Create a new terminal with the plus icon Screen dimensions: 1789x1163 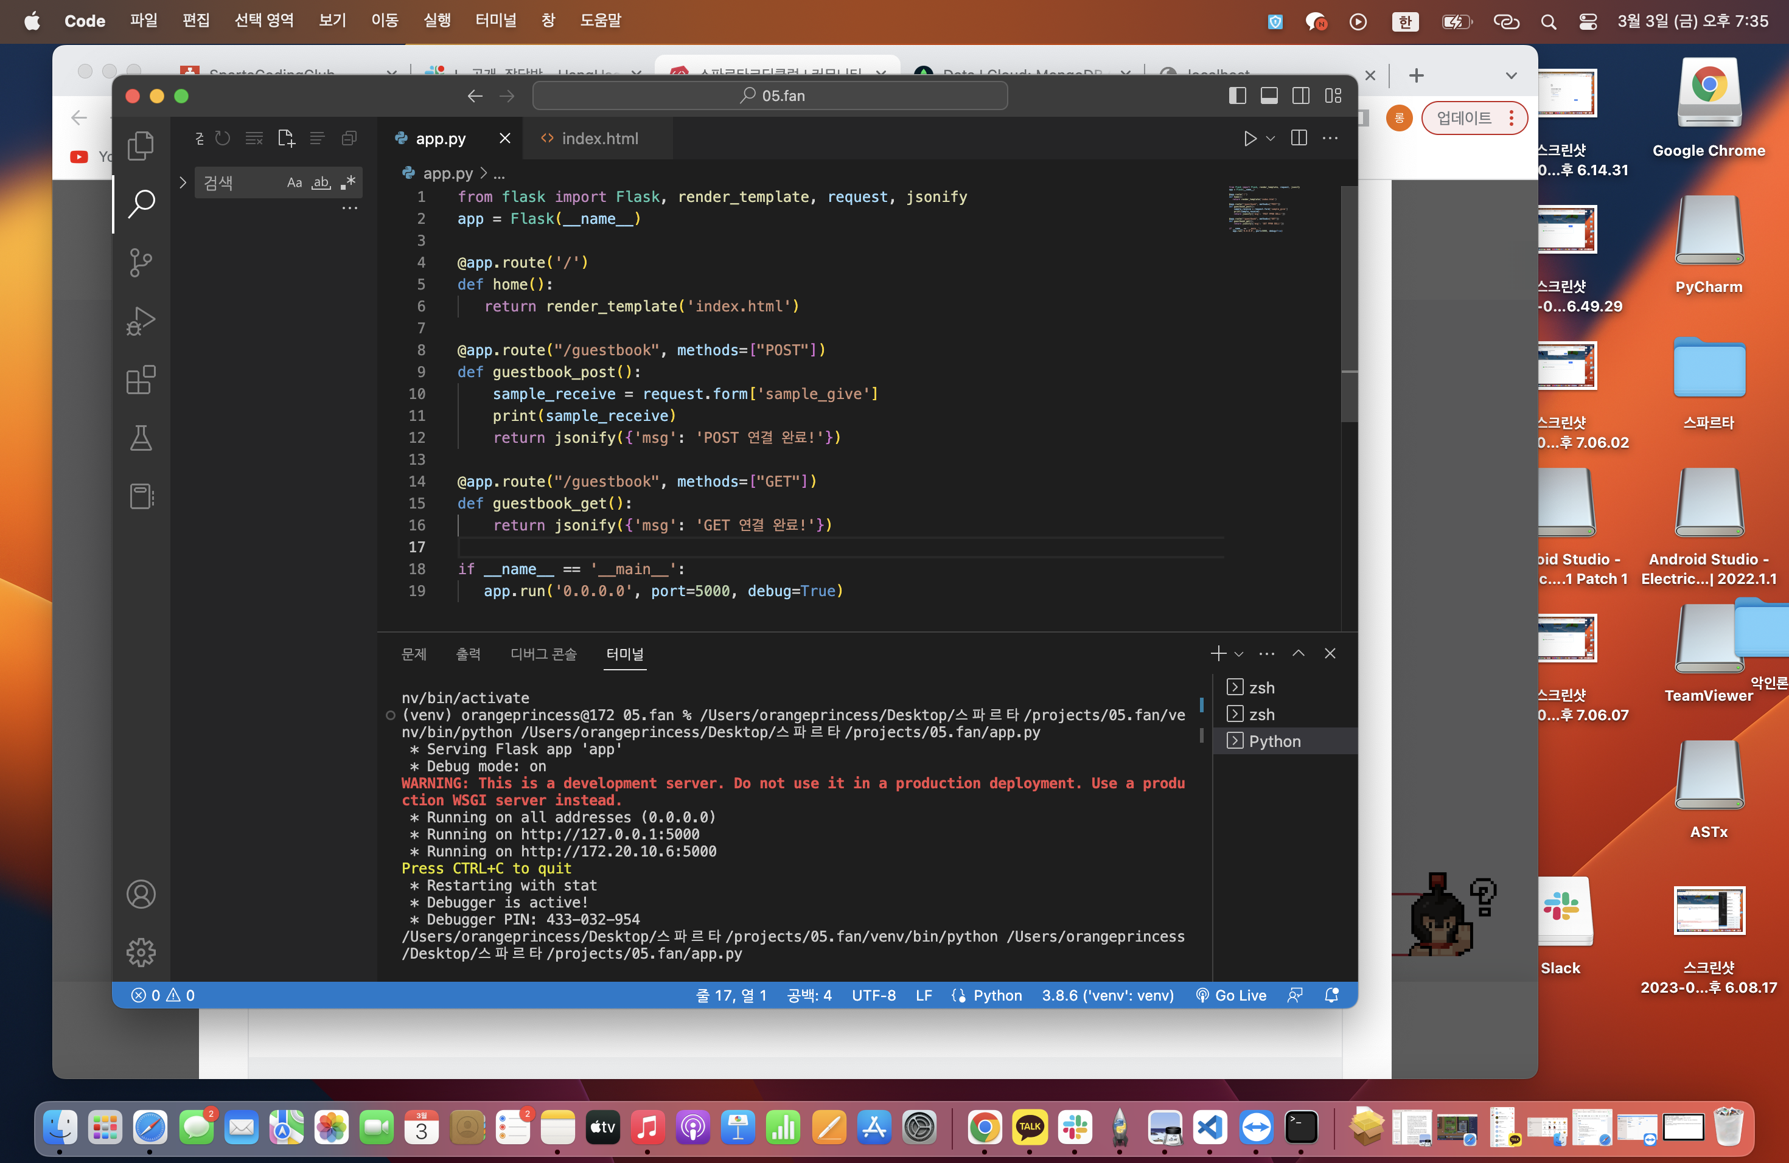[x=1218, y=654]
